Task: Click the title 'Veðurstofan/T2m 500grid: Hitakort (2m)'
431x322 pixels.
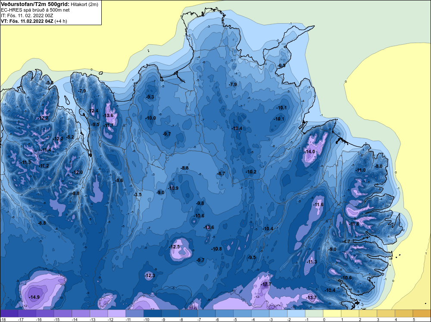Action: tap(49, 4)
